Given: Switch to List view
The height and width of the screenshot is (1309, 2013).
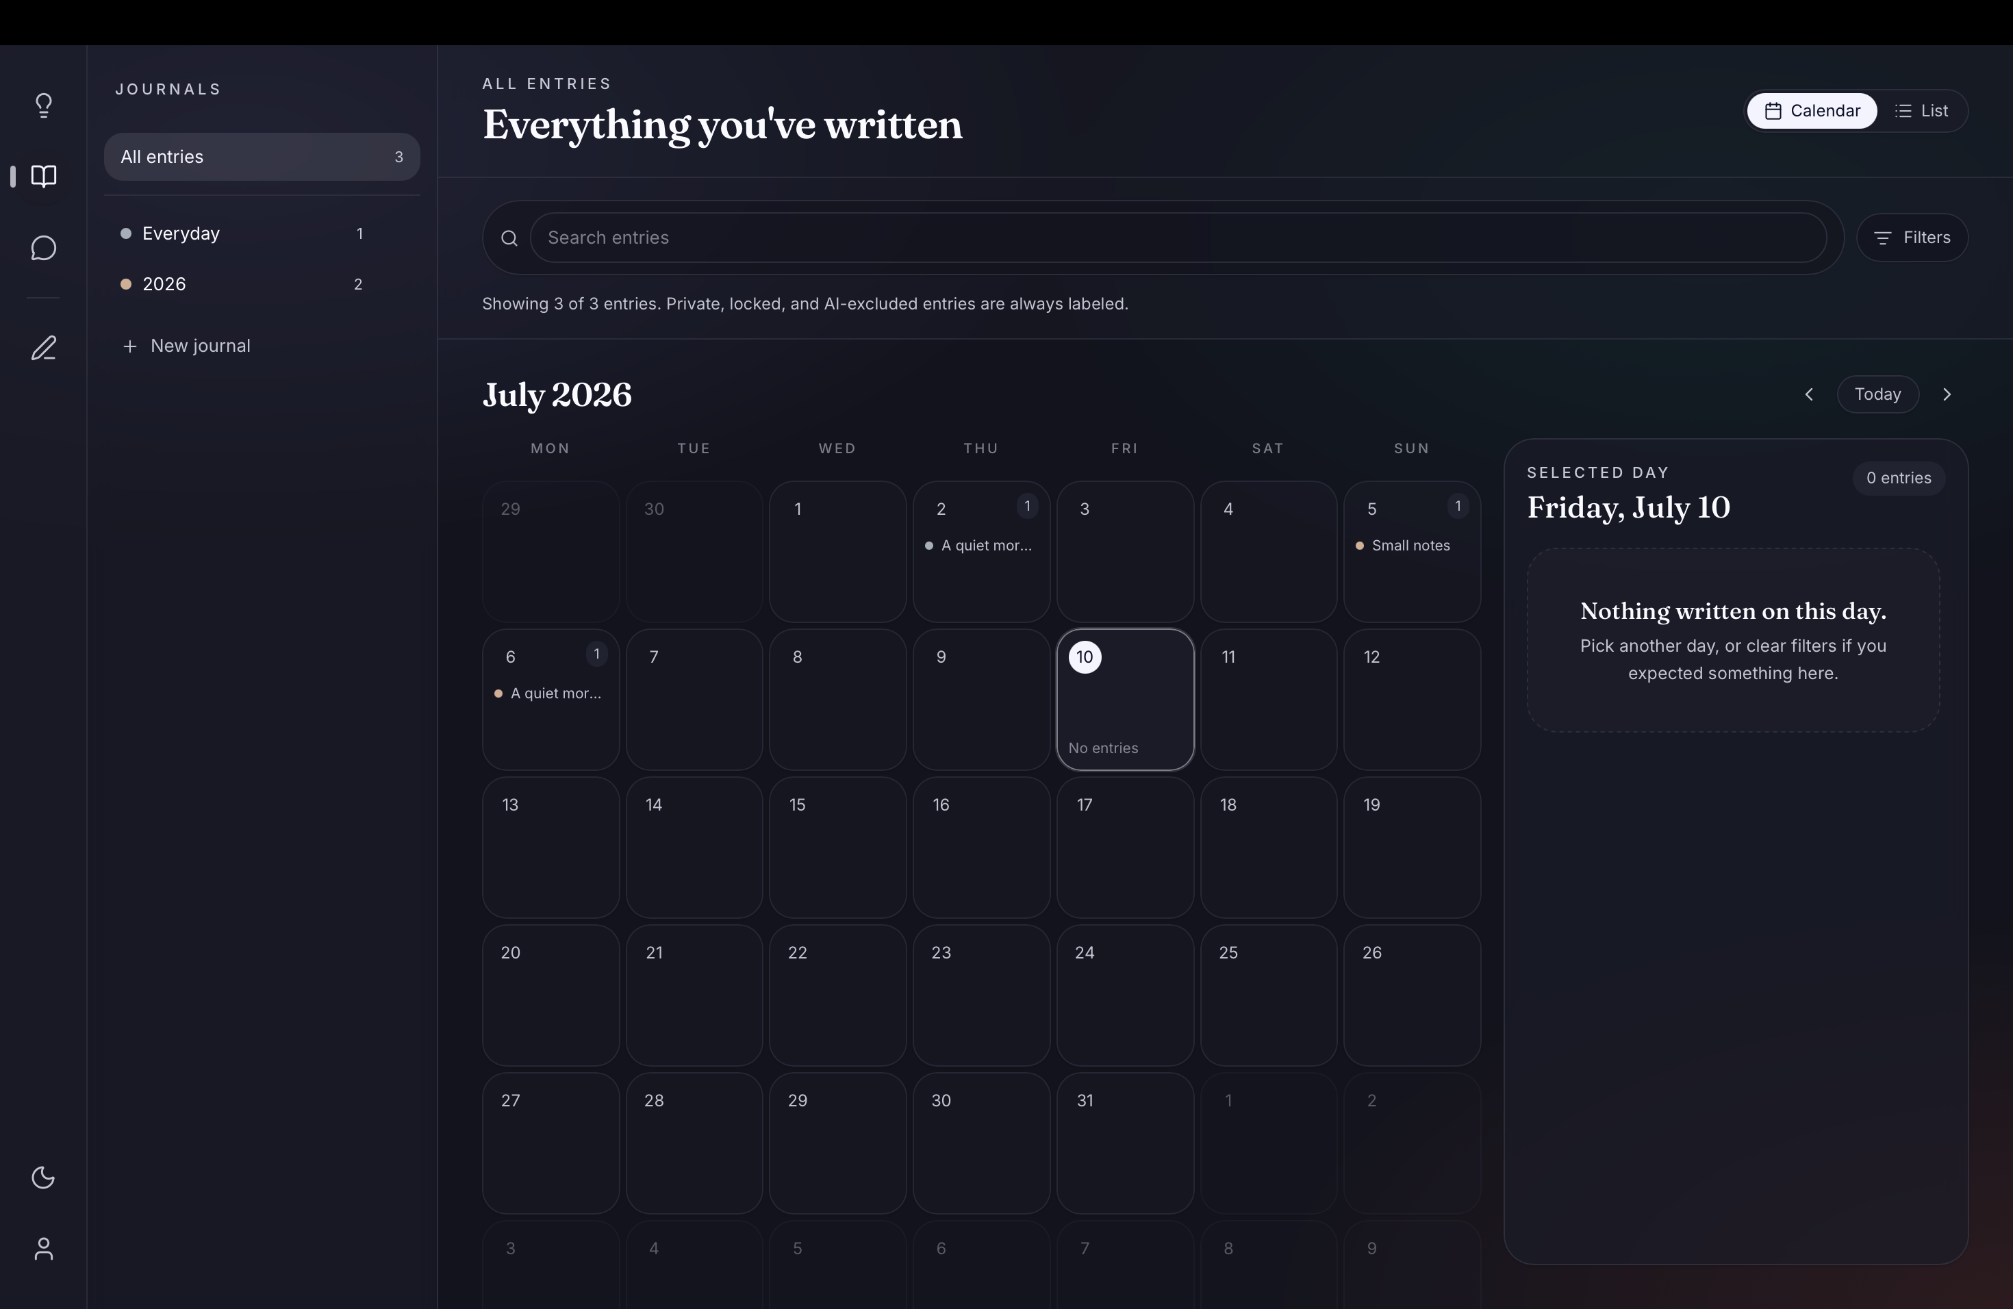Looking at the screenshot, I should 1922,111.
